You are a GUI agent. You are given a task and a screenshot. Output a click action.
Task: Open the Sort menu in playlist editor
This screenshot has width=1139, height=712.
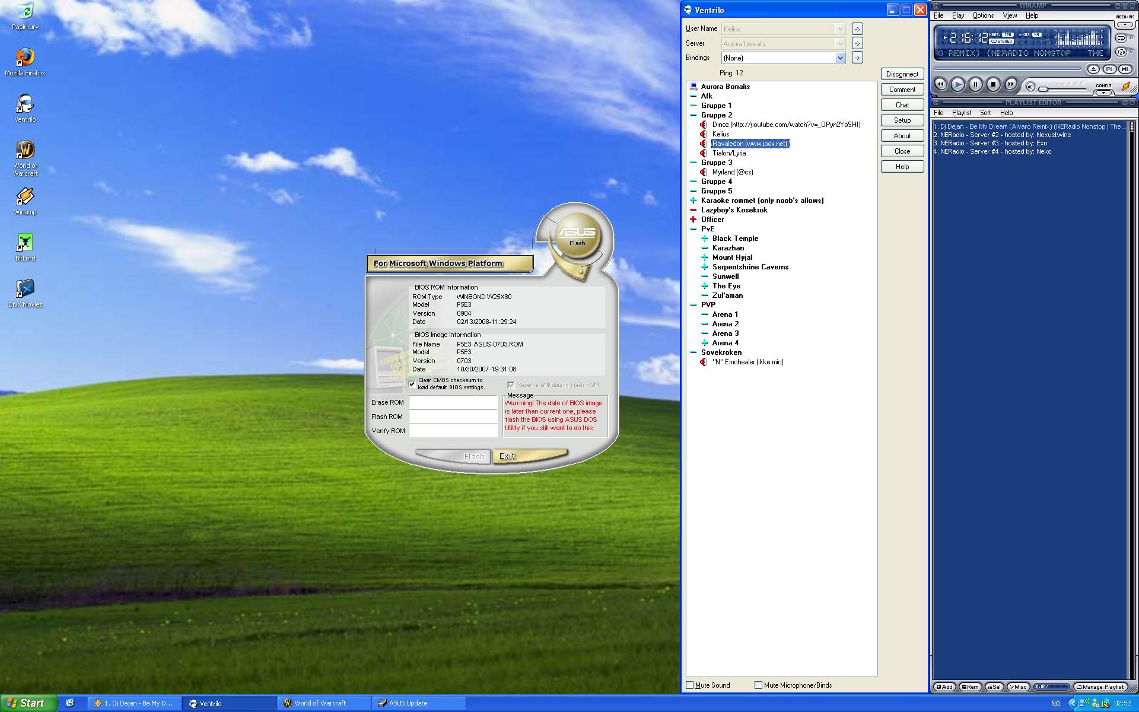(x=985, y=113)
